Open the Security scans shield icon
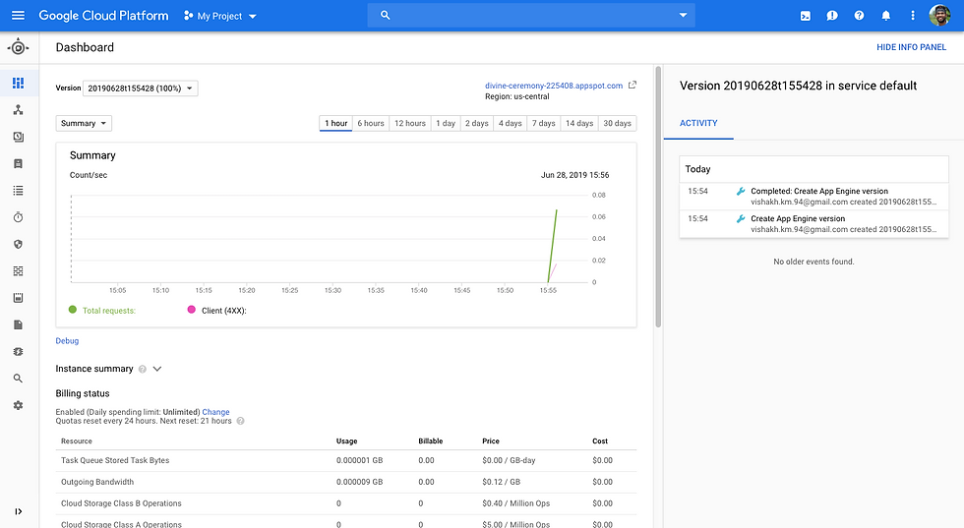964x528 pixels. (x=18, y=244)
